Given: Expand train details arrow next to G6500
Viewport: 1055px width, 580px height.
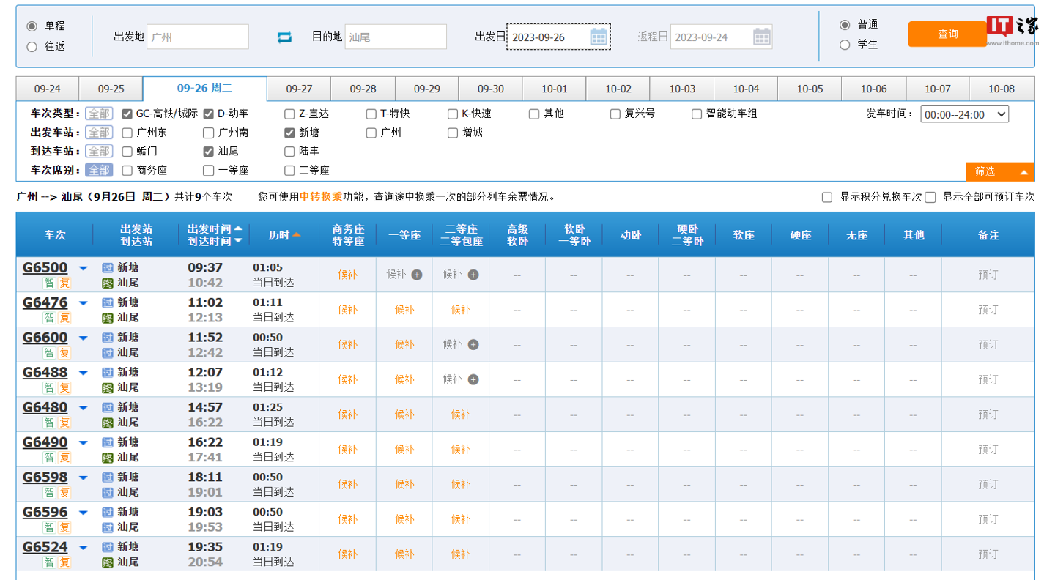Looking at the screenshot, I should pyautogui.click(x=83, y=267).
